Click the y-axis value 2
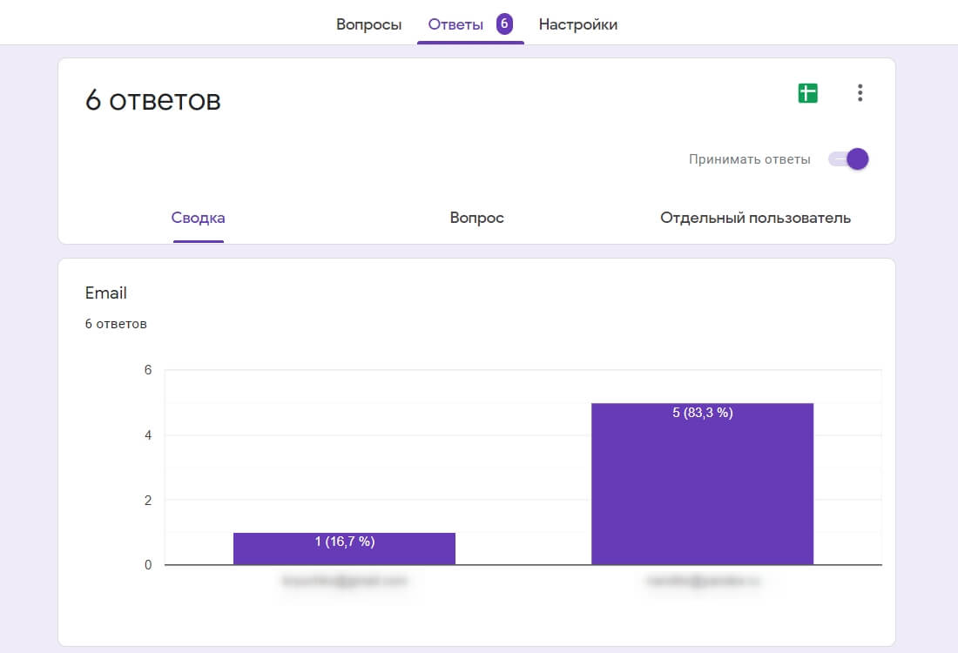Viewport: 958px width, 653px height. [148, 501]
